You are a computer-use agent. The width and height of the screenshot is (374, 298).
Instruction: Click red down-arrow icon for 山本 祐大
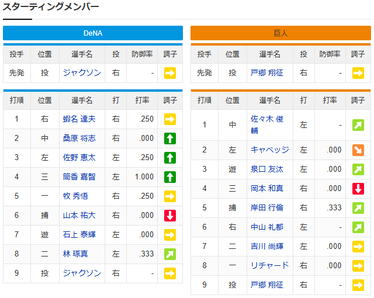170,216
